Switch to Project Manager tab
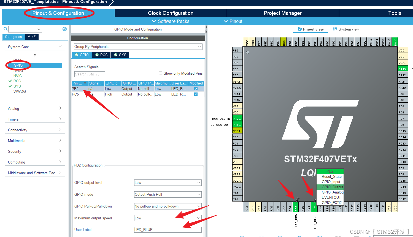 [283, 13]
